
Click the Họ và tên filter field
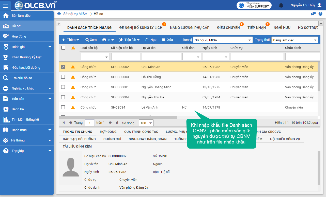coord(161,57)
